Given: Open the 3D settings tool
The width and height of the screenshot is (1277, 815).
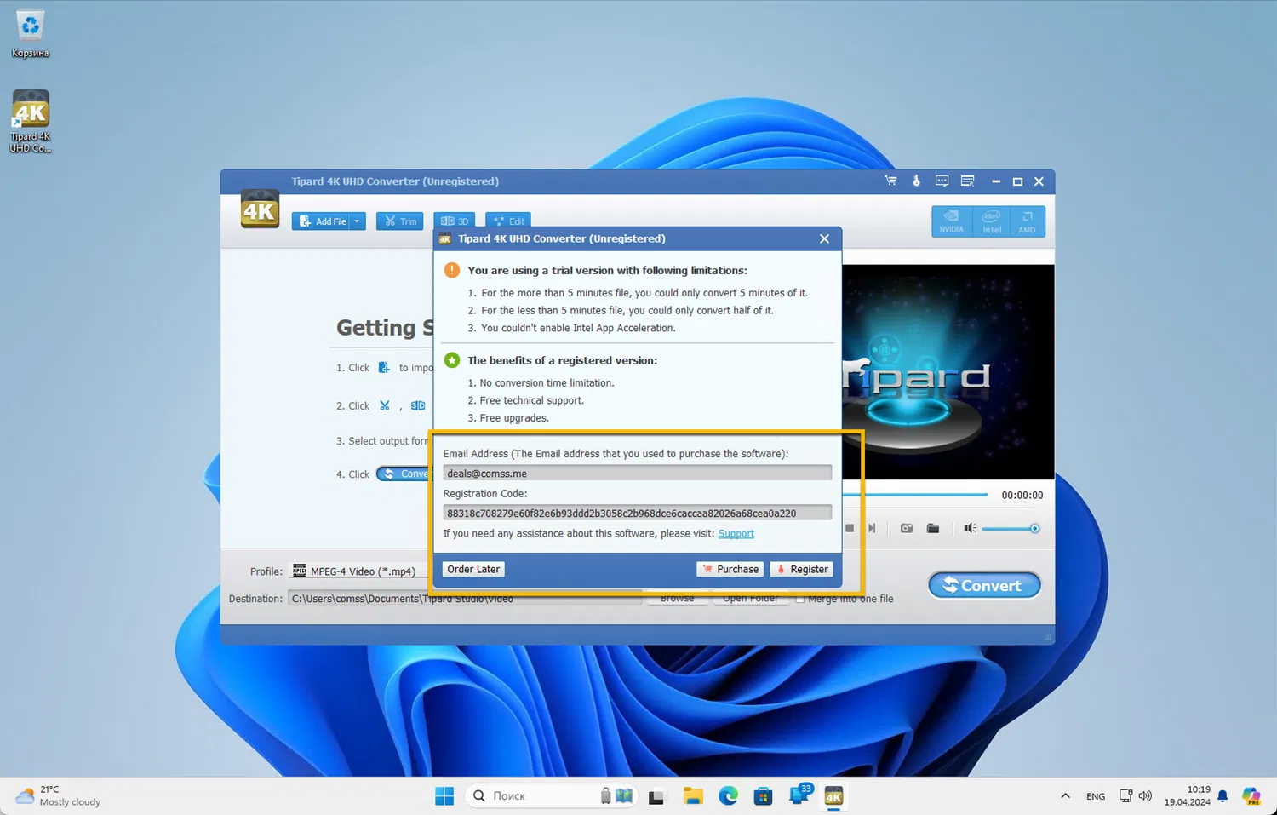Looking at the screenshot, I should pos(454,221).
